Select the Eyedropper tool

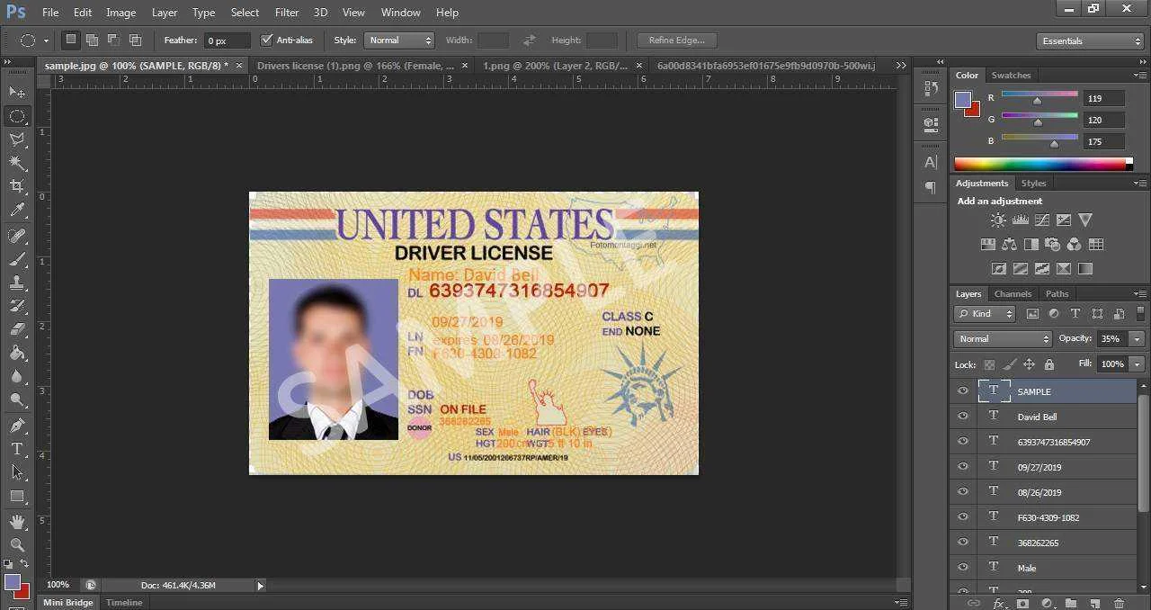pos(17,211)
